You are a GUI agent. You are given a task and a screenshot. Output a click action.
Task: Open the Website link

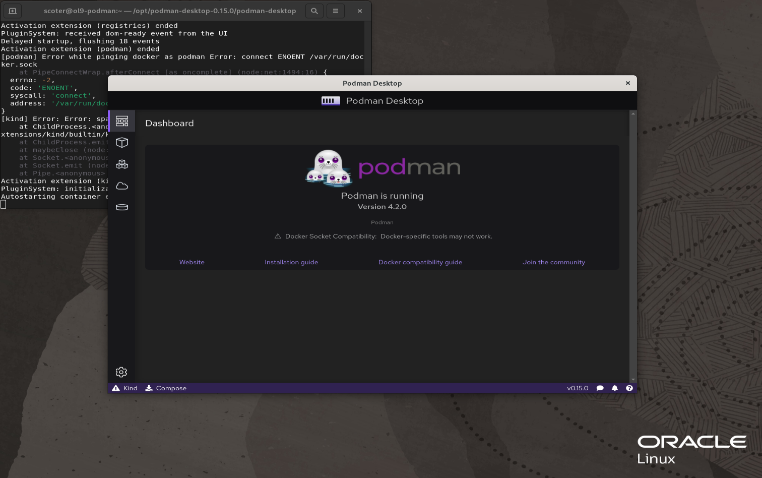click(x=192, y=262)
